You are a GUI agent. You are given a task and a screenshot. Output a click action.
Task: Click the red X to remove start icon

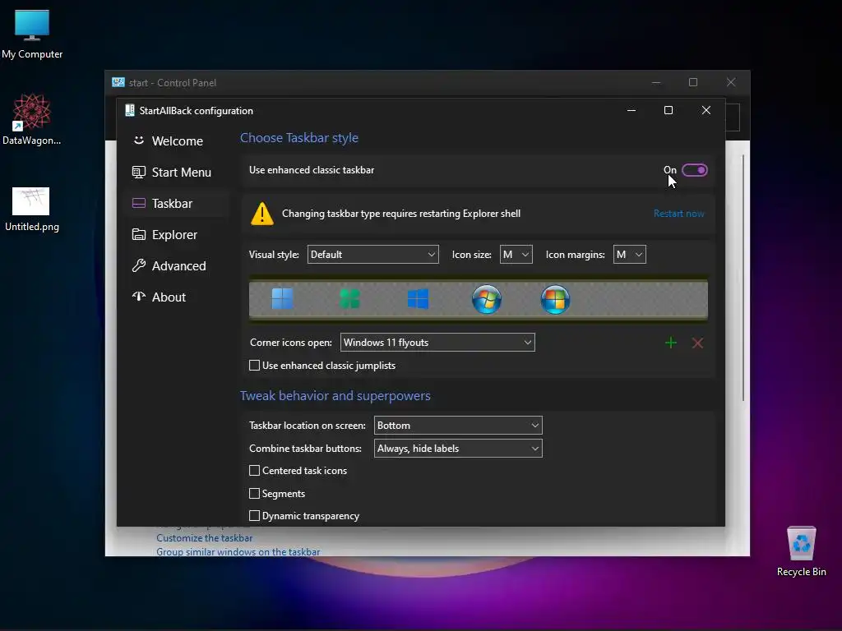[697, 343]
